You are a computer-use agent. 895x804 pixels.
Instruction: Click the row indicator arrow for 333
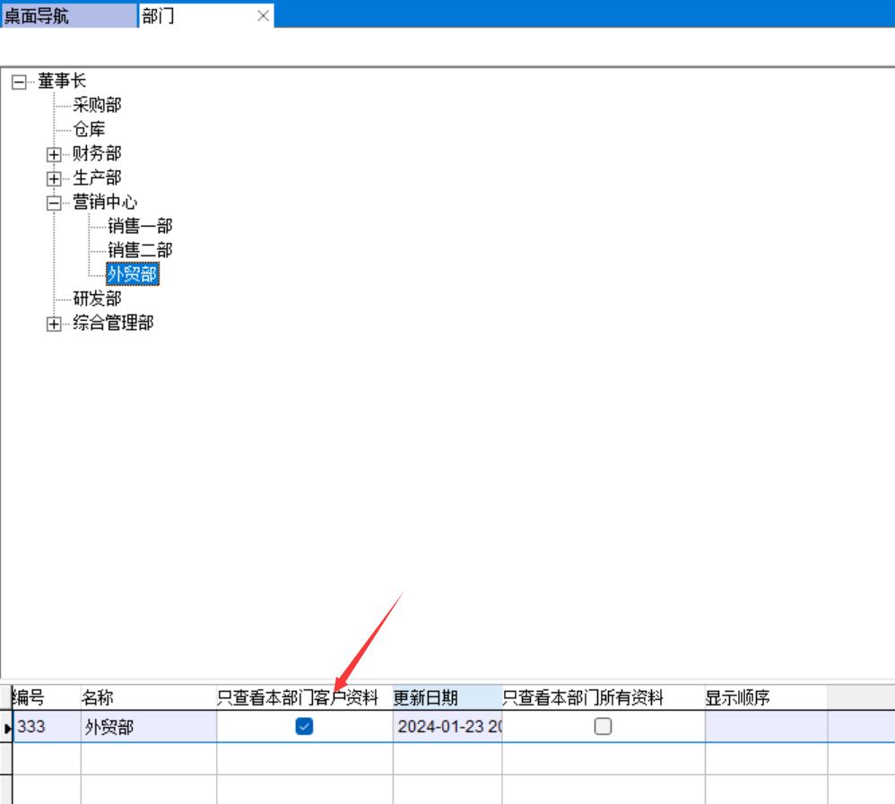pos(8,728)
